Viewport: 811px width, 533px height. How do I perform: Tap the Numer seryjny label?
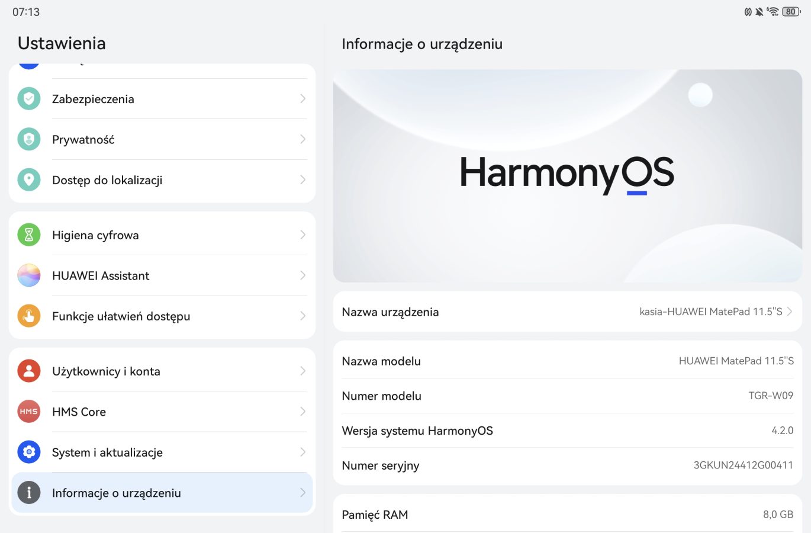[x=381, y=466]
